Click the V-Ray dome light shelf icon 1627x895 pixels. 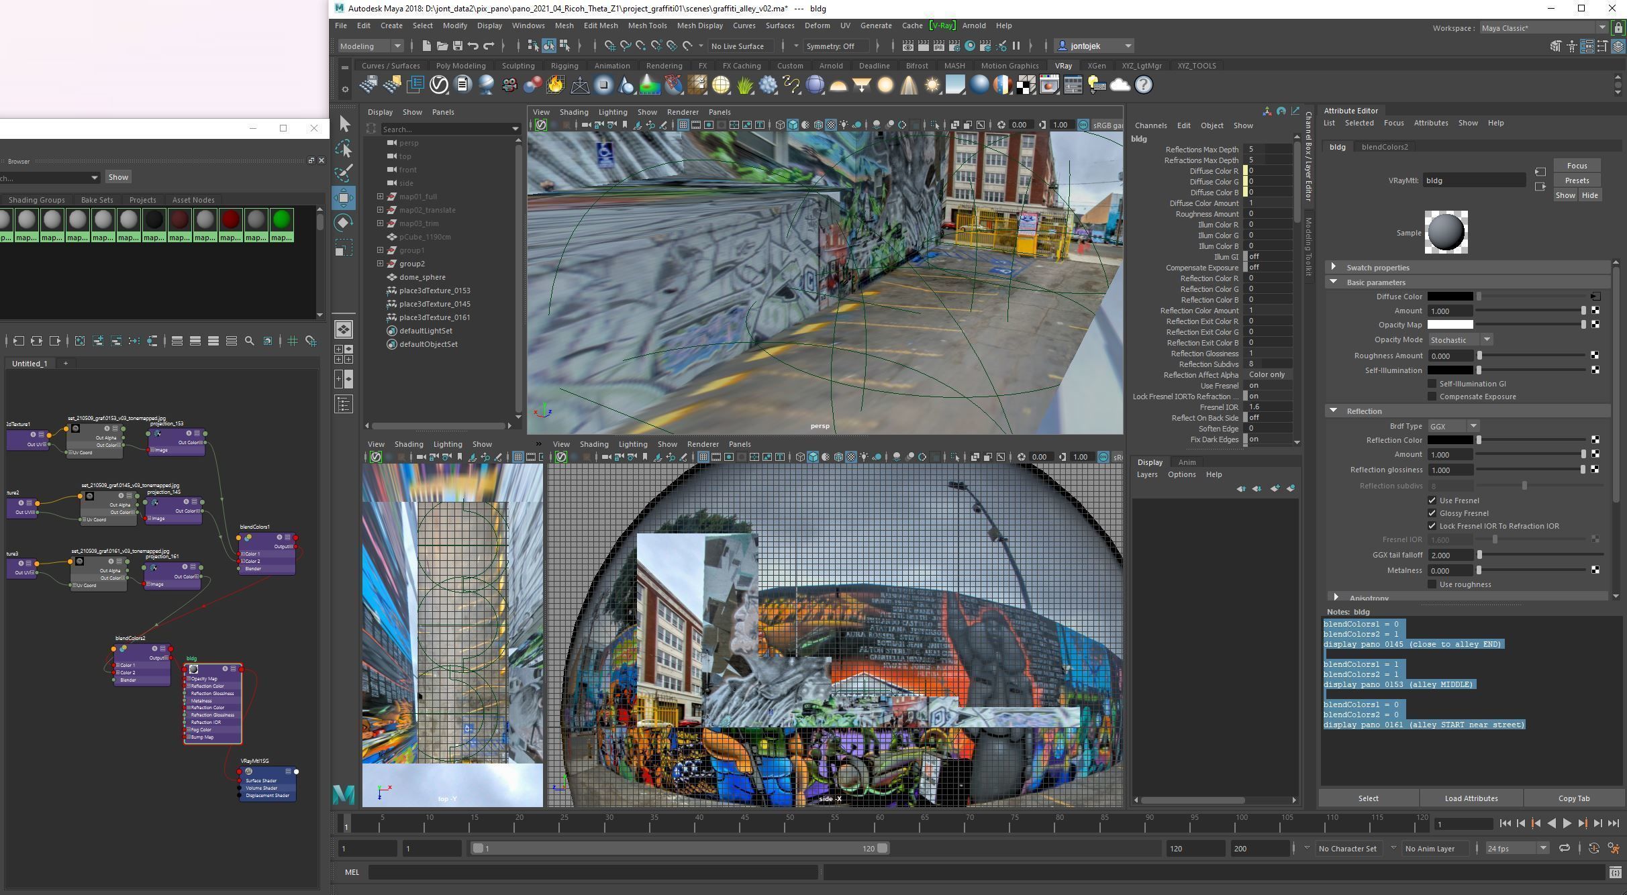pos(838,85)
